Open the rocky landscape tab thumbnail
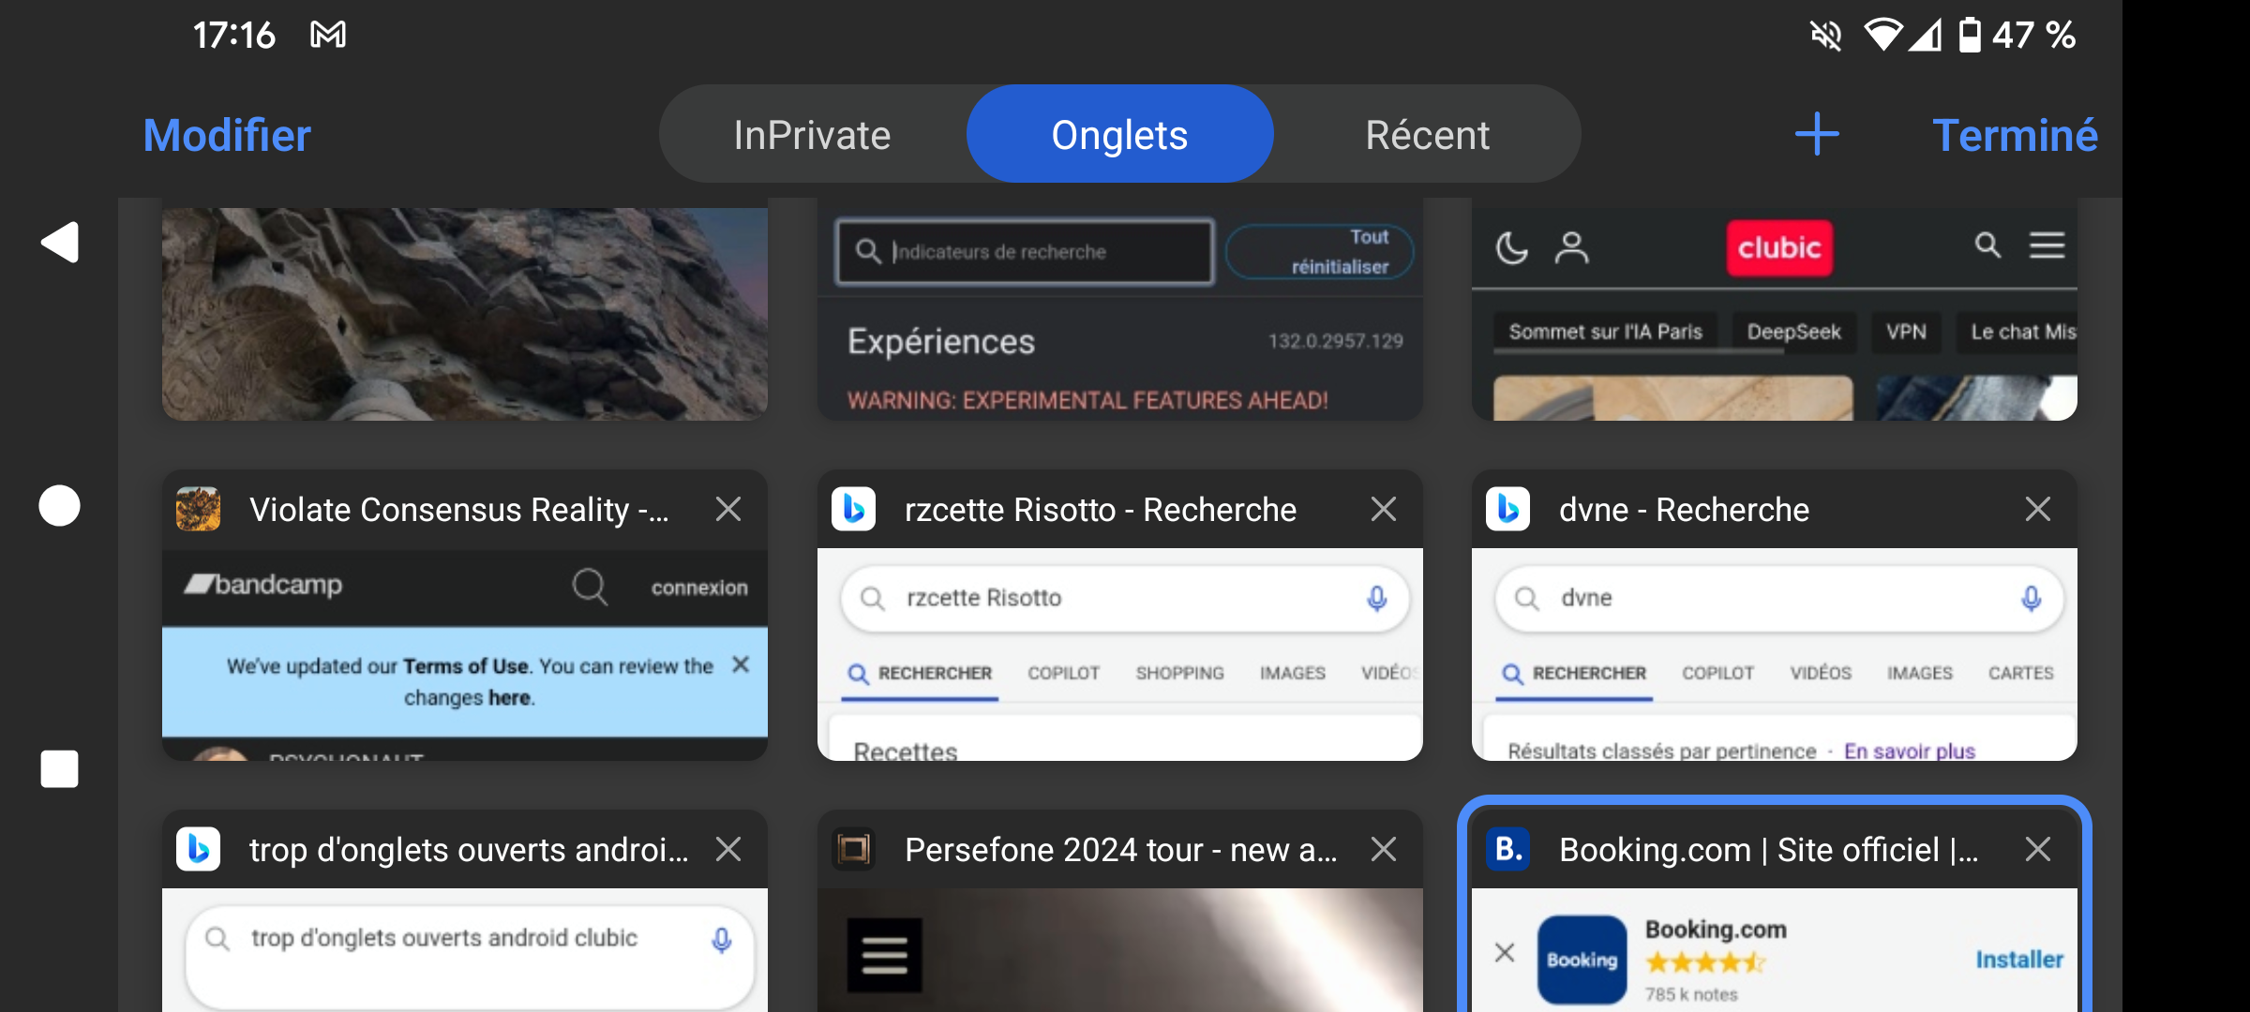 pos(464,314)
